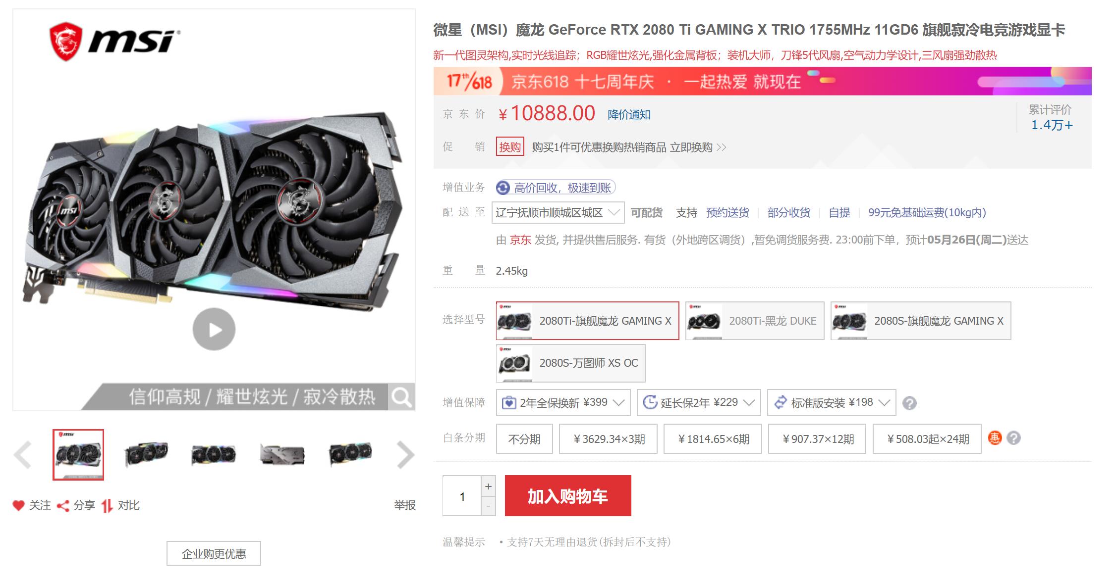Image resolution: width=1117 pixels, height=586 pixels.
Task: Click the 分享 share icon
Action: tap(63, 506)
